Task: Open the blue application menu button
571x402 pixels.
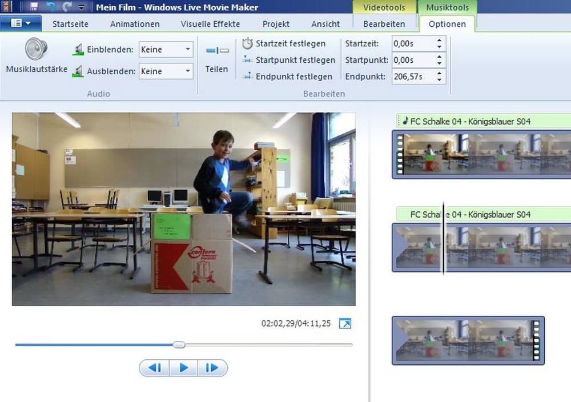Action: click(21, 23)
